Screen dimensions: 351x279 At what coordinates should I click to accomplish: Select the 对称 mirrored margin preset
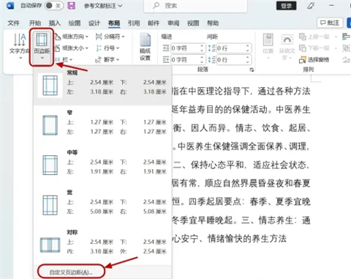point(102,245)
